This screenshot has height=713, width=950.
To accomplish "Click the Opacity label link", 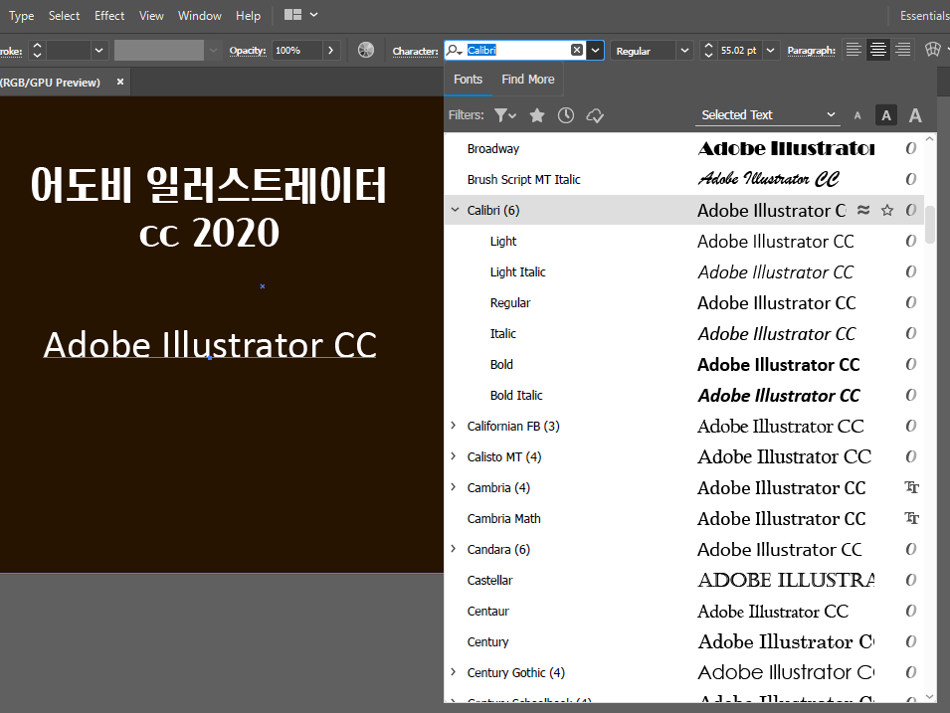I will (x=247, y=51).
